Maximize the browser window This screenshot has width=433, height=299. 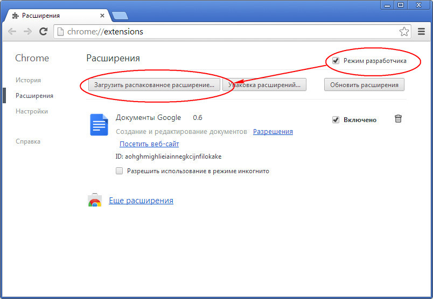[x=401, y=5]
